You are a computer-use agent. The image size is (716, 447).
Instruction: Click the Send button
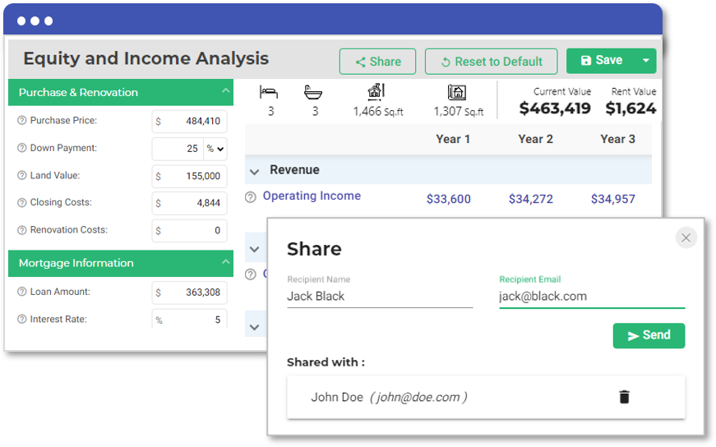649,335
